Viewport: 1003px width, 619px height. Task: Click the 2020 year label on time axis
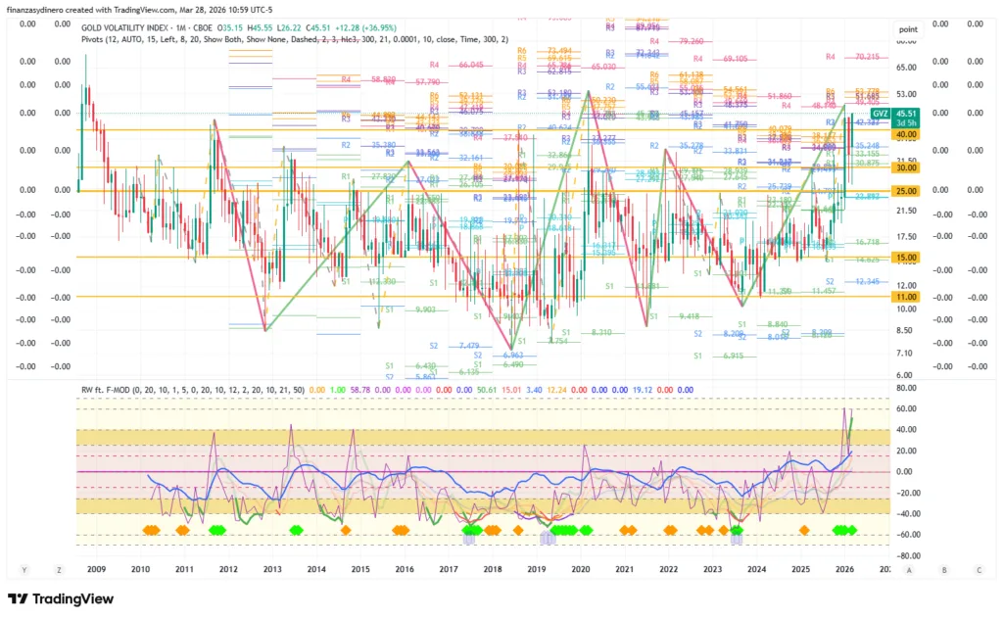[581, 568]
